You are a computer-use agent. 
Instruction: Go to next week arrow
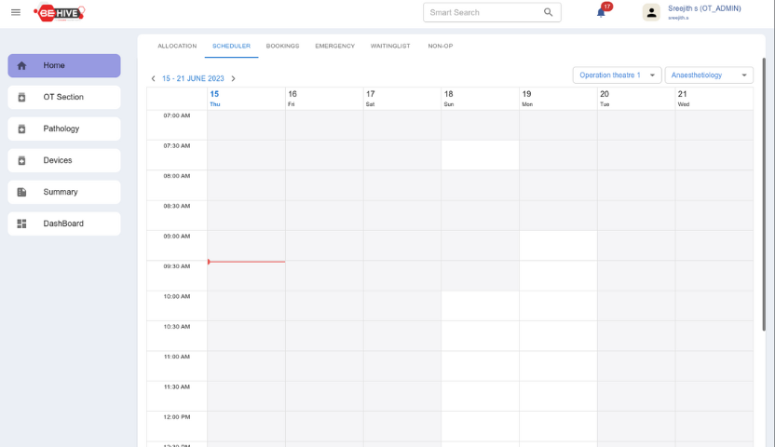tap(233, 78)
